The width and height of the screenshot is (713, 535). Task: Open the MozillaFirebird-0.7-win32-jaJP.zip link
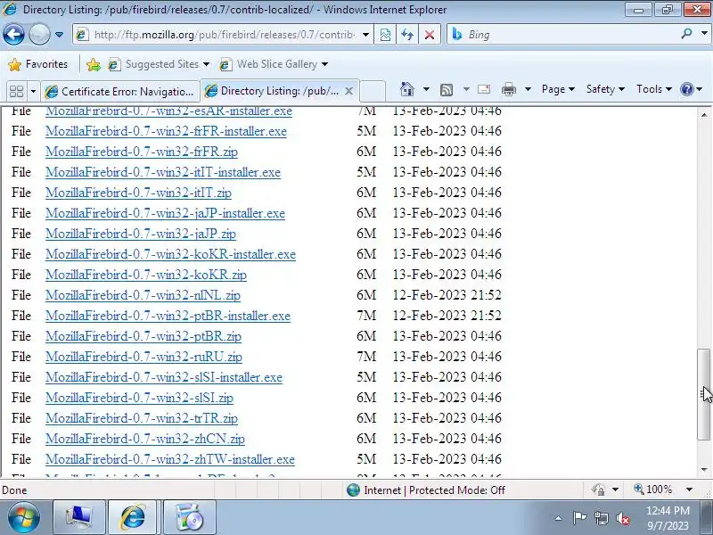pyautogui.click(x=141, y=234)
